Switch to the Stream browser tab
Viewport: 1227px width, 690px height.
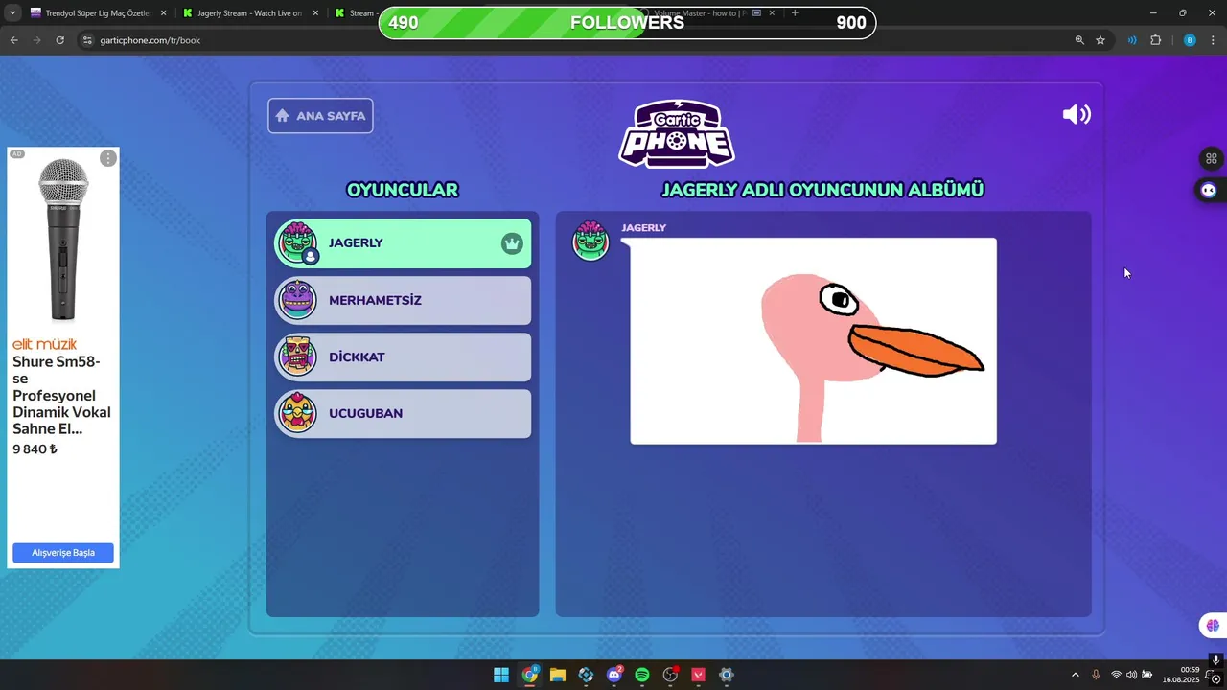coord(357,13)
